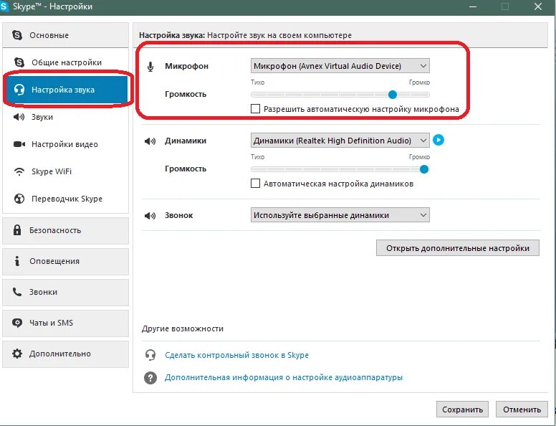
Task: Click the gear icon beside Дополнительно
Action: point(17,354)
